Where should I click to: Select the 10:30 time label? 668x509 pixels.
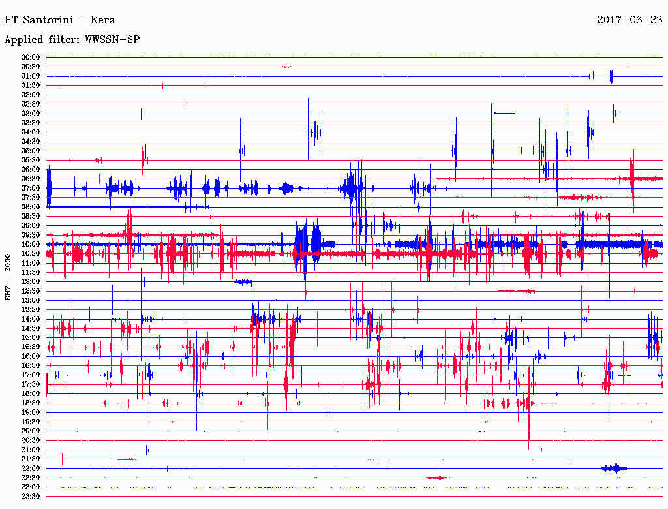point(31,253)
